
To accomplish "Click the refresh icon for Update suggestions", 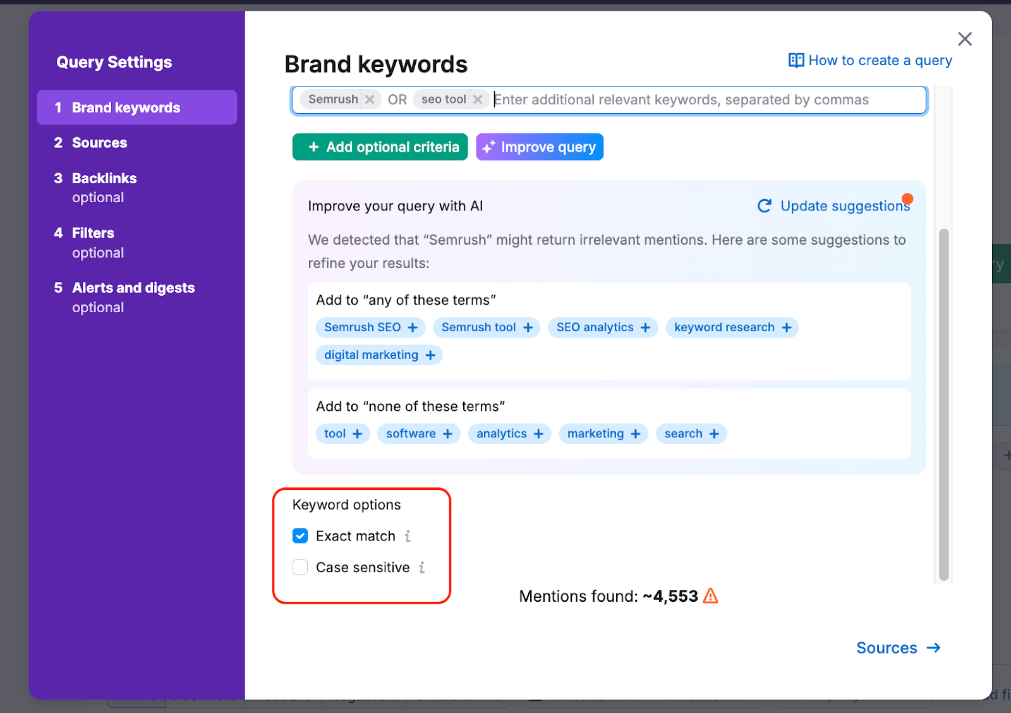I will [765, 206].
